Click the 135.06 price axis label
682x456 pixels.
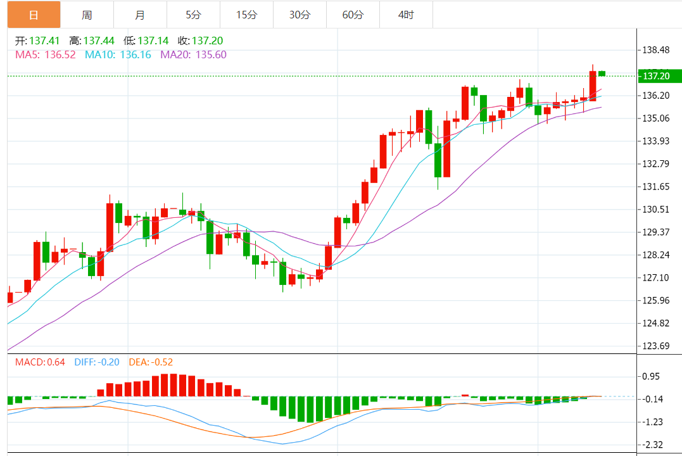tap(656, 118)
